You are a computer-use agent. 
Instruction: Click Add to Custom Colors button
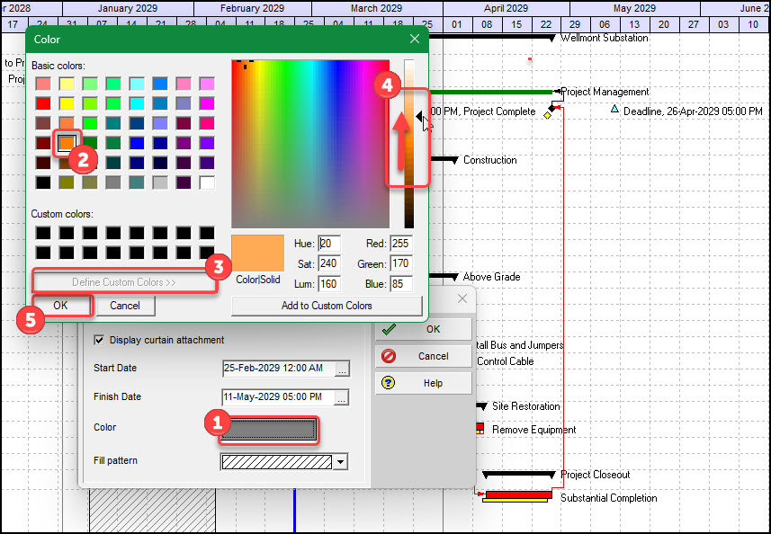pyautogui.click(x=327, y=306)
